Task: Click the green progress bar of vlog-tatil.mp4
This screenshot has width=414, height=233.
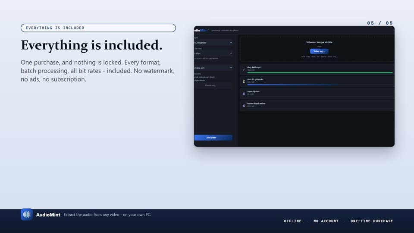Action: (x=320, y=72)
